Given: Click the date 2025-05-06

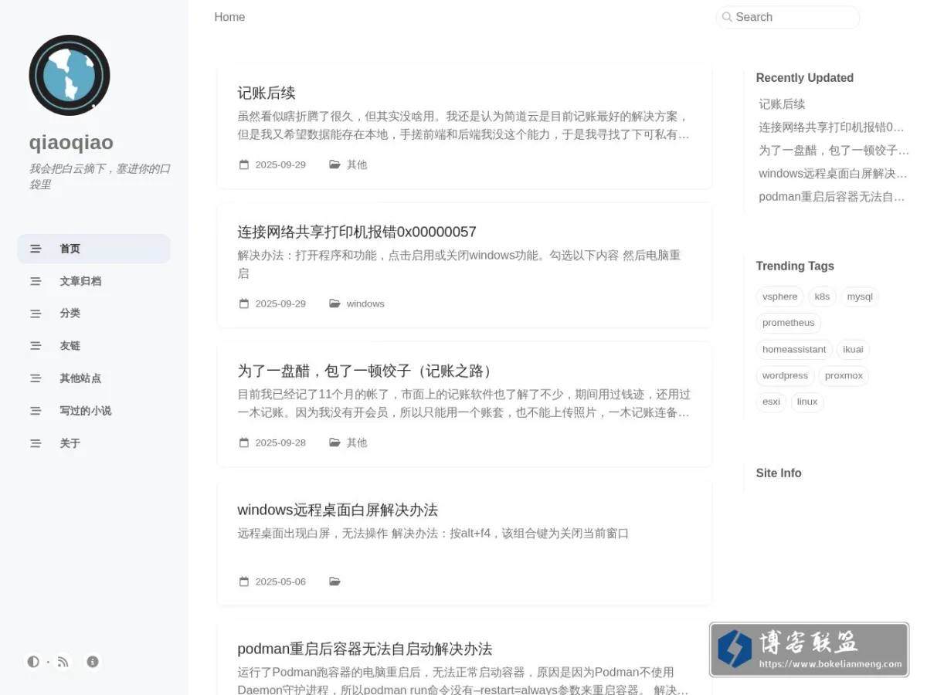Looking at the screenshot, I should point(280,581).
